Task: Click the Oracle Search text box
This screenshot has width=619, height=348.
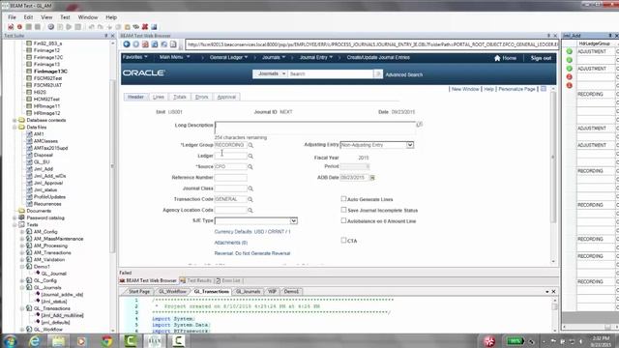Action: [330, 73]
